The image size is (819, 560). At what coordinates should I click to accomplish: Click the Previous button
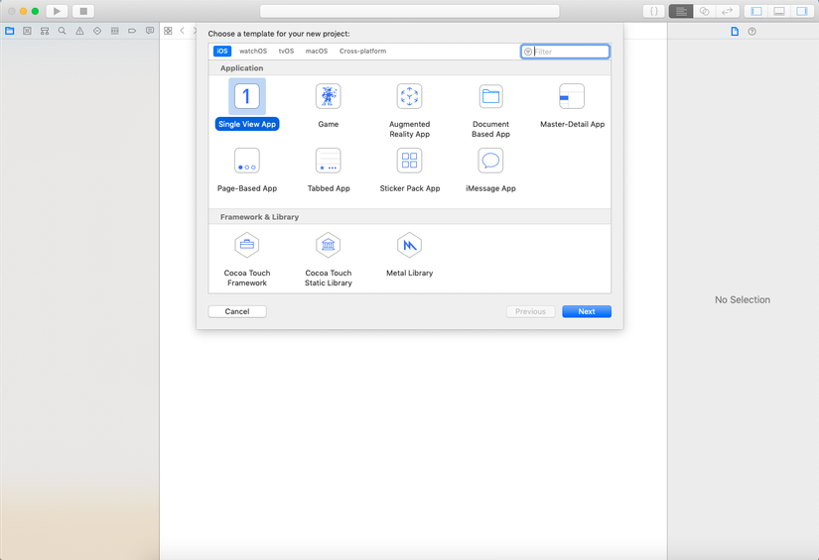[x=530, y=311]
